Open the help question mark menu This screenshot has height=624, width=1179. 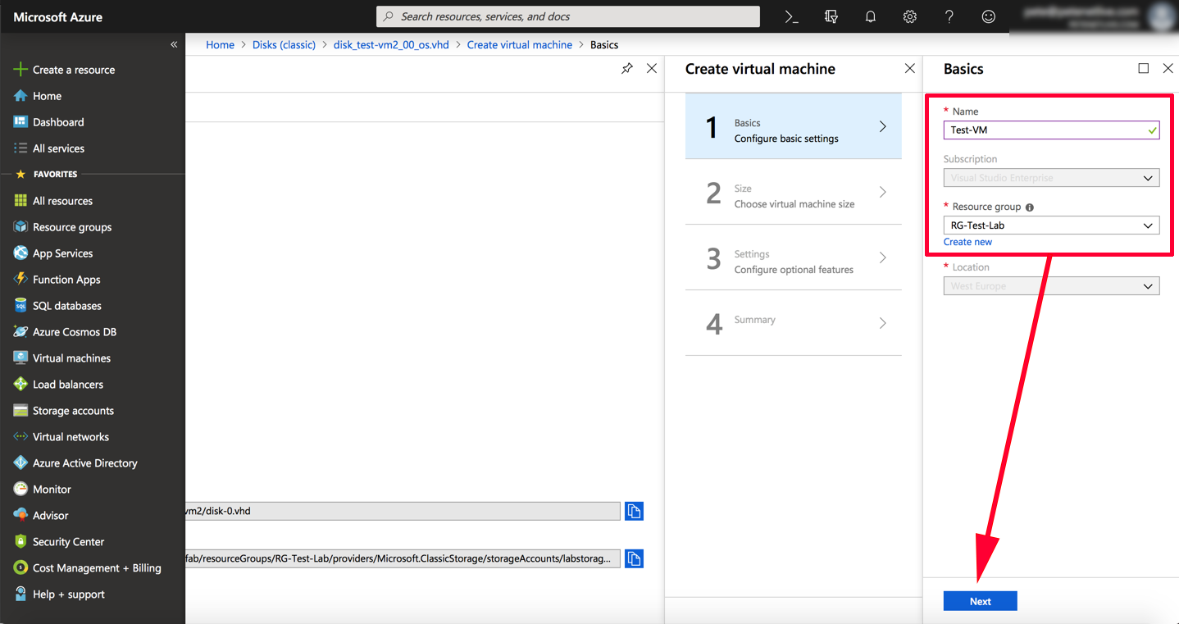[949, 16]
